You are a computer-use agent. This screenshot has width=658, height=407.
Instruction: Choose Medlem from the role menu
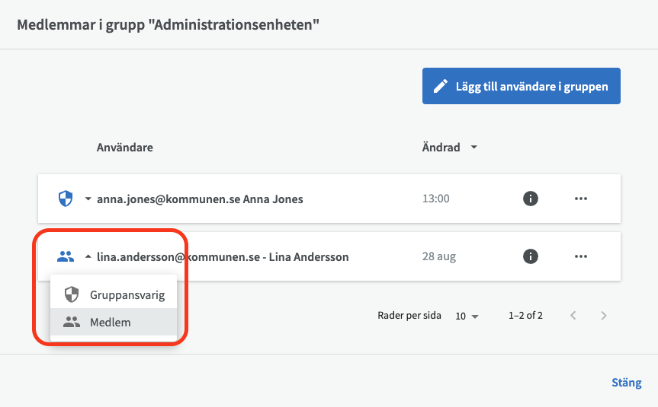(110, 322)
